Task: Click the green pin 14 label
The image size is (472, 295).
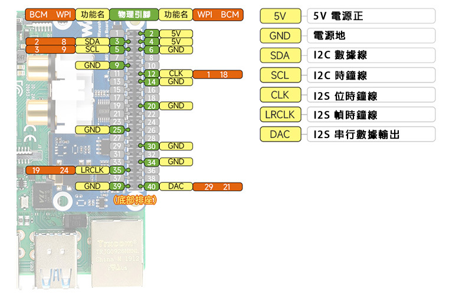Action: pyautogui.click(x=152, y=82)
